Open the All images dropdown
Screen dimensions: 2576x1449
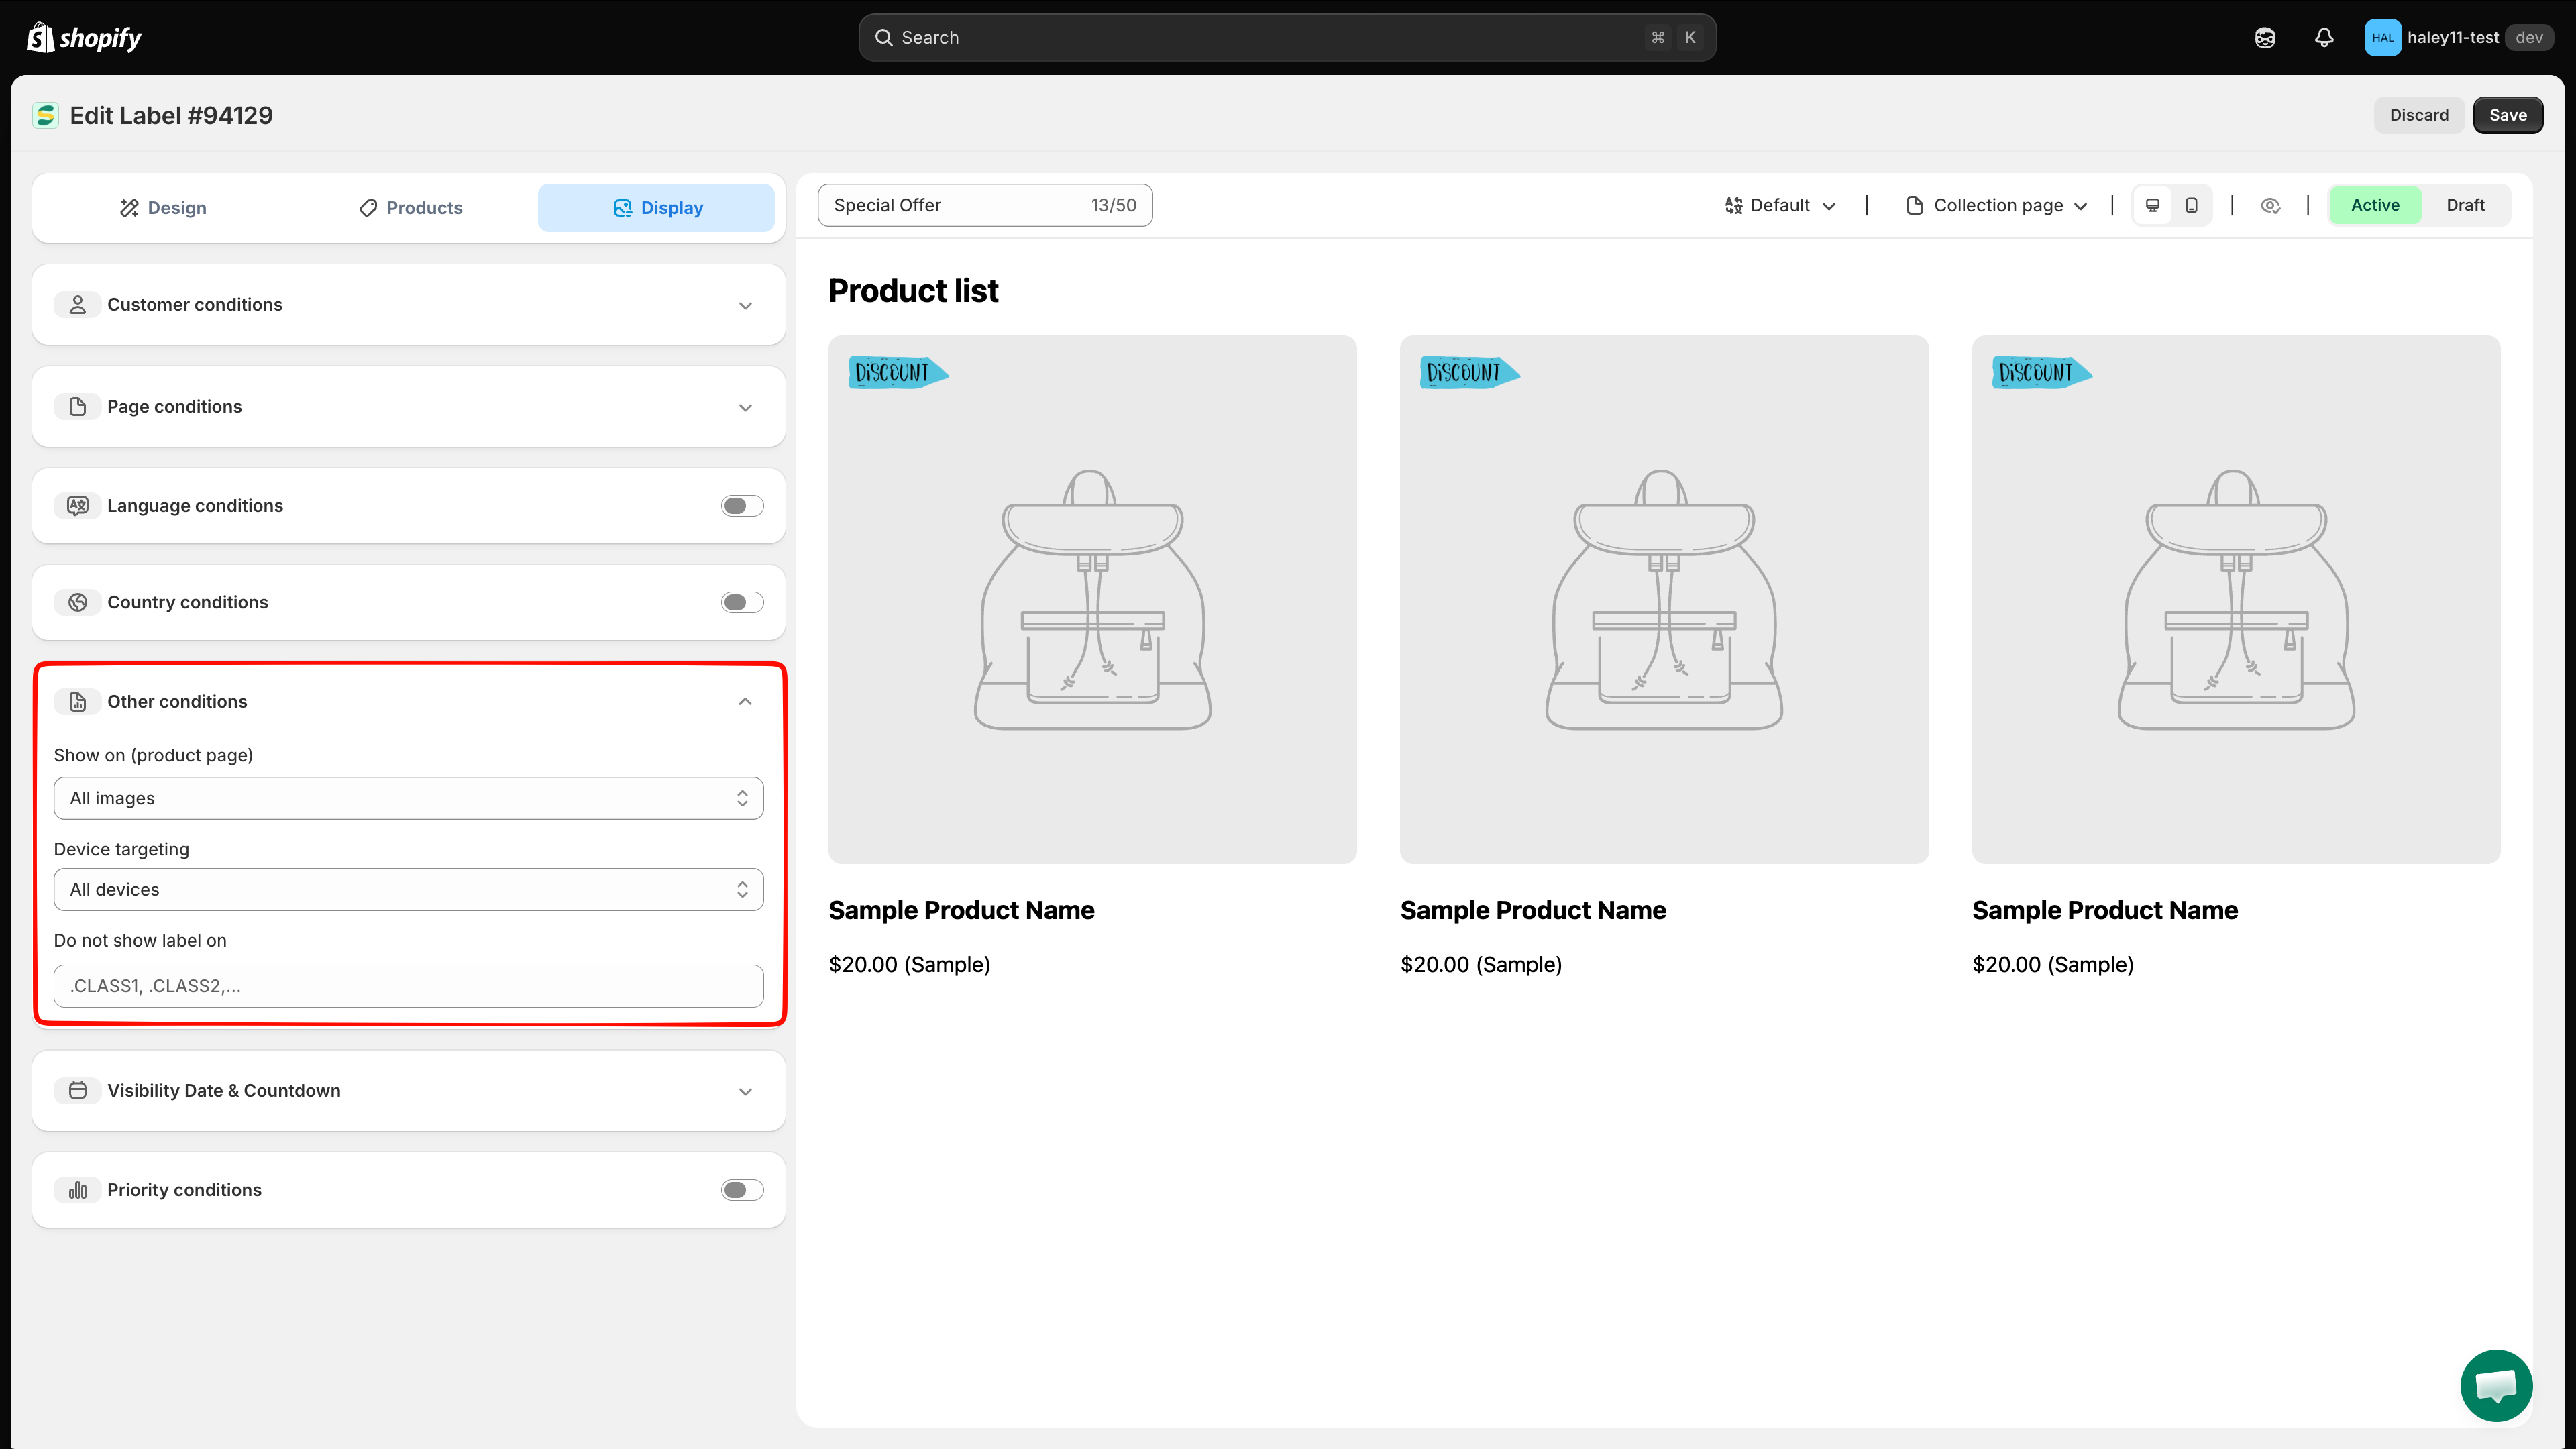408,798
